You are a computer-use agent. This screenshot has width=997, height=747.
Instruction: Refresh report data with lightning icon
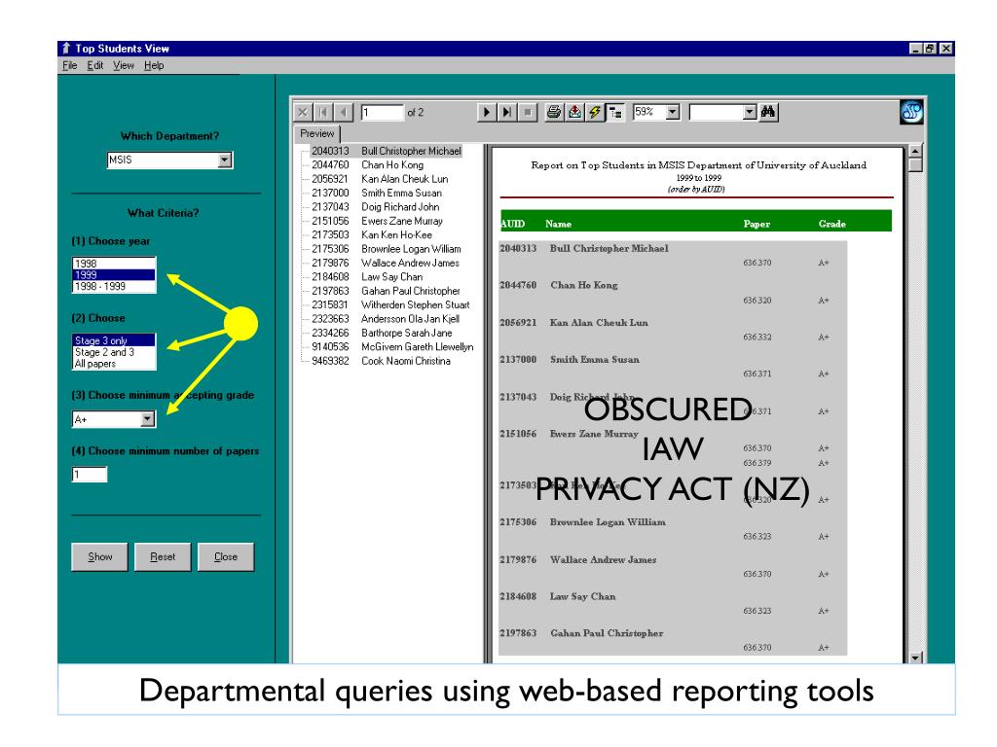(595, 113)
